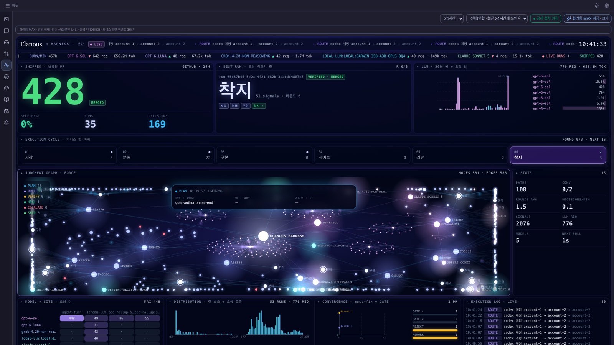
Task: Toggle the VERIFY 0 graph legend filter
Action: click(x=34, y=197)
